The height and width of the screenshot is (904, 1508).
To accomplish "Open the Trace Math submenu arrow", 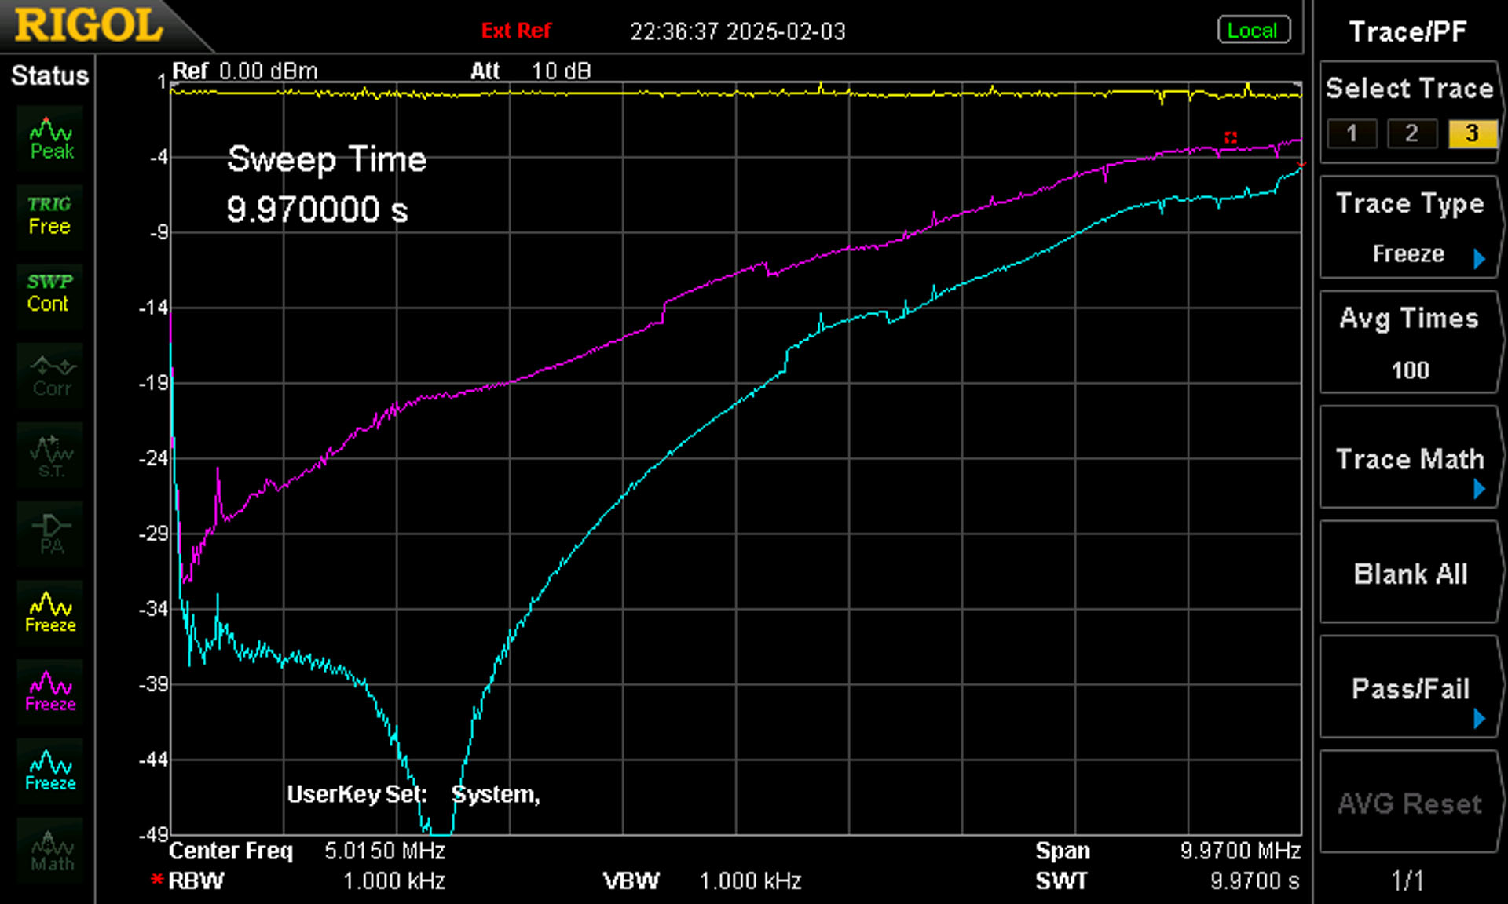I will pos(1480,489).
